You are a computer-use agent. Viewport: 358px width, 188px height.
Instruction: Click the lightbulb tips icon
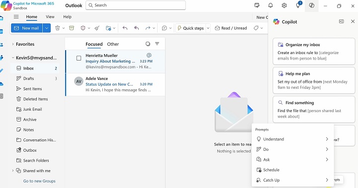[298, 5]
